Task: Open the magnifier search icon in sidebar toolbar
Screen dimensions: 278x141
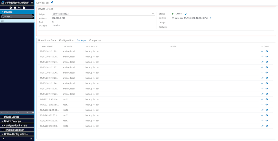Action: (x=19, y=7)
